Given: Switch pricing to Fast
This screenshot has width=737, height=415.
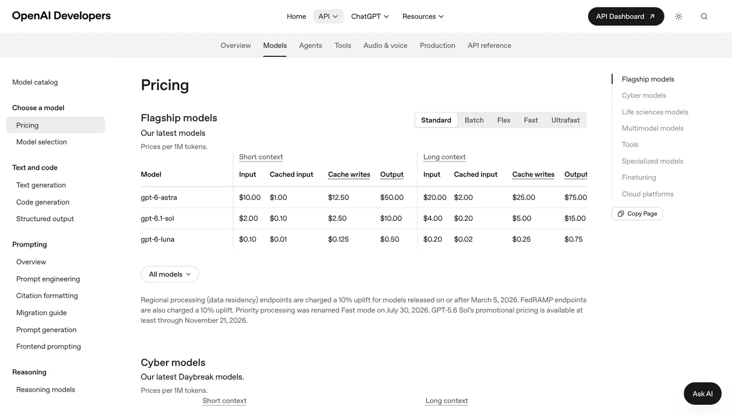Looking at the screenshot, I should (x=531, y=120).
